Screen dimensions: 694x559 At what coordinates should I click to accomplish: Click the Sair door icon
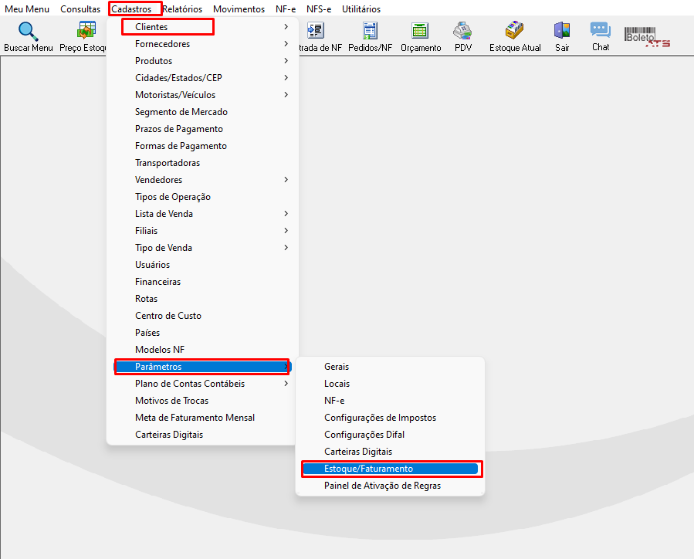562,30
